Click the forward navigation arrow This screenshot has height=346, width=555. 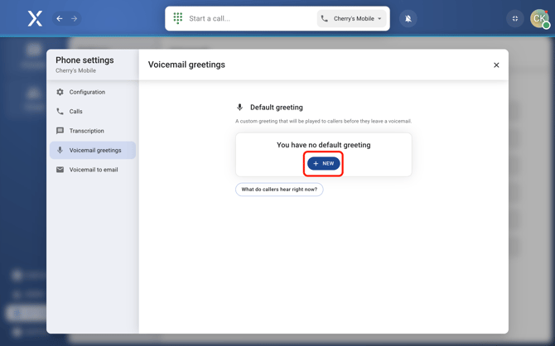(x=74, y=18)
